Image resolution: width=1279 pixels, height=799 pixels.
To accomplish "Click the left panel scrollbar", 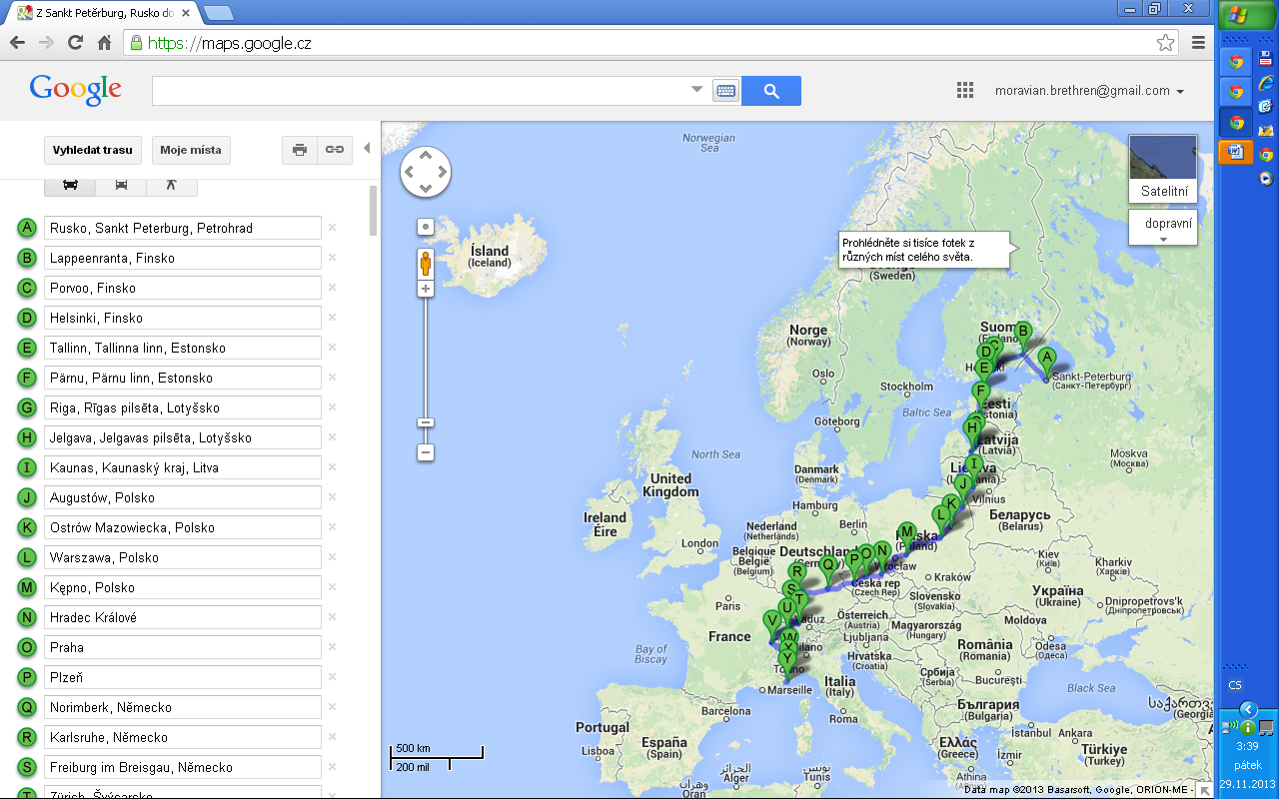I will click(374, 210).
